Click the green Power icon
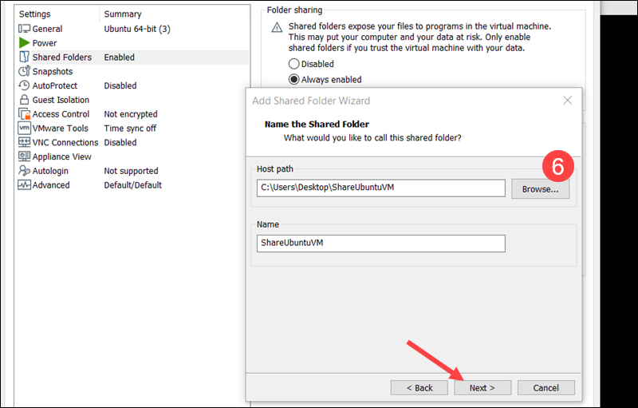The height and width of the screenshot is (408, 638). coord(24,43)
